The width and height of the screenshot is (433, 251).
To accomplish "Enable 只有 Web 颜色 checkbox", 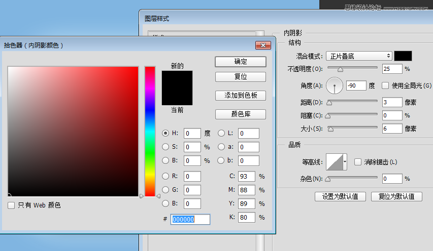I will pyautogui.click(x=12, y=205).
